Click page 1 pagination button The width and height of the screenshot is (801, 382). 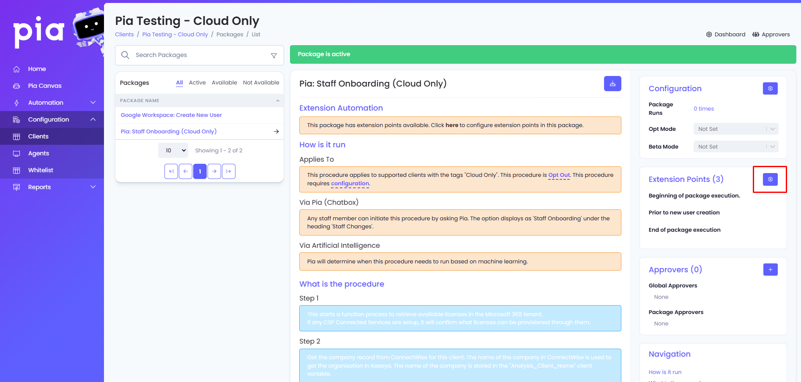[x=200, y=171]
